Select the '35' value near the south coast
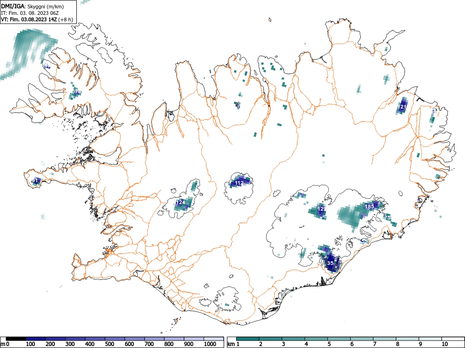The height and width of the screenshot is (348, 465). [330, 263]
